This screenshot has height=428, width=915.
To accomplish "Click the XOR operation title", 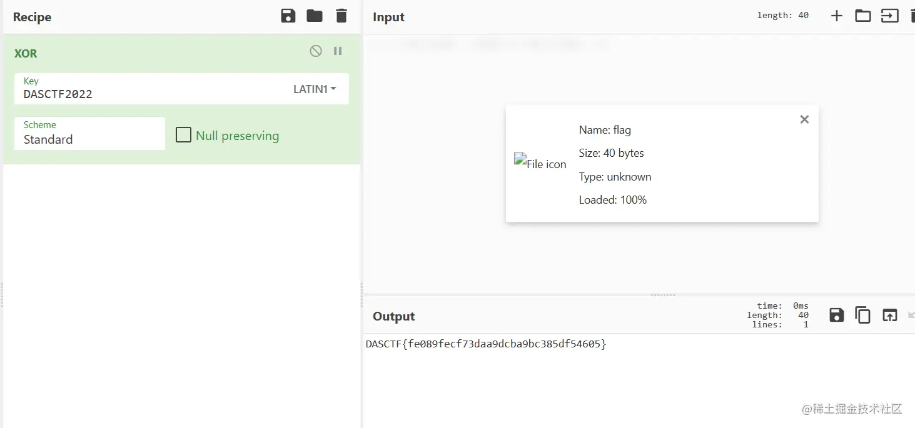I will tap(26, 54).
